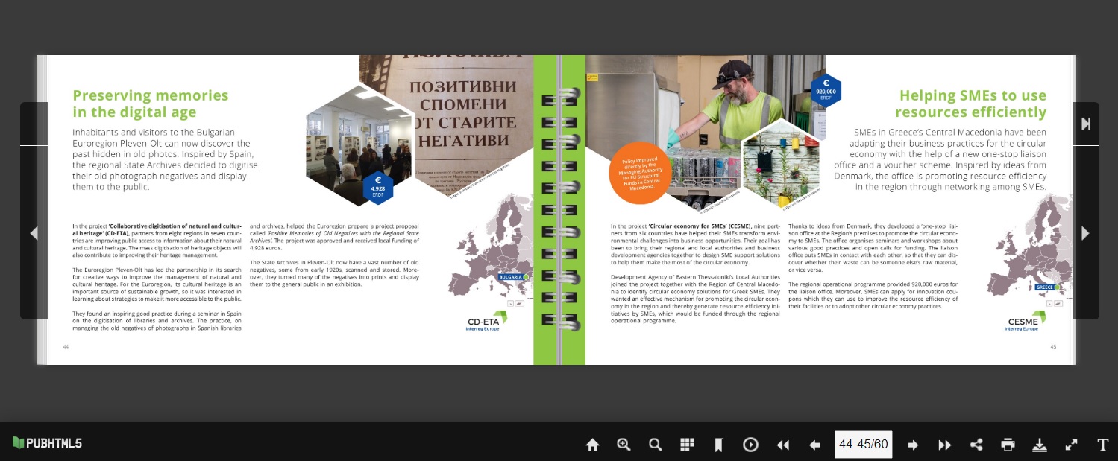Click the PUBHTML5 logo
This screenshot has width=1118, height=461.
point(47,443)
